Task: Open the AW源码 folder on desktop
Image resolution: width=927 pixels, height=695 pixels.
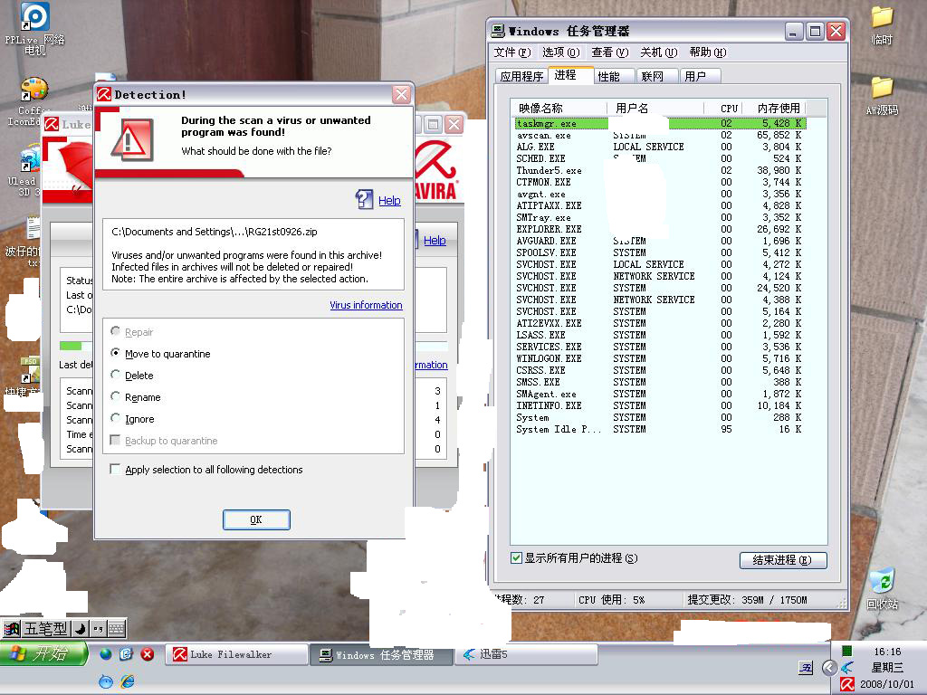Action: (882, 88)
